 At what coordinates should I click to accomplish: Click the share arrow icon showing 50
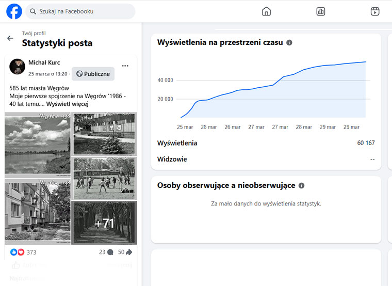pyautogui.click(x=129, y=252)
